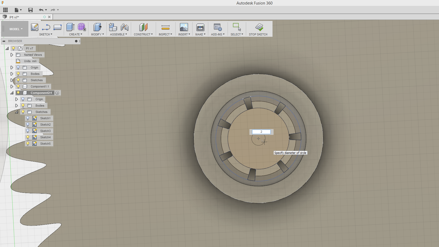
Task: Expand the Named Views folder
Action: coord(12,55)
